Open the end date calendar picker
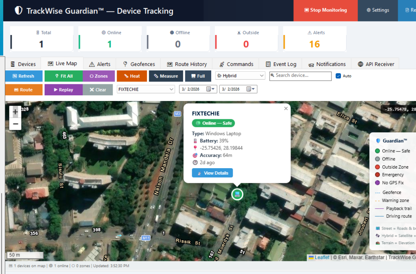The width and height of the screenshot is (416, 274). [x=250, y=89]
